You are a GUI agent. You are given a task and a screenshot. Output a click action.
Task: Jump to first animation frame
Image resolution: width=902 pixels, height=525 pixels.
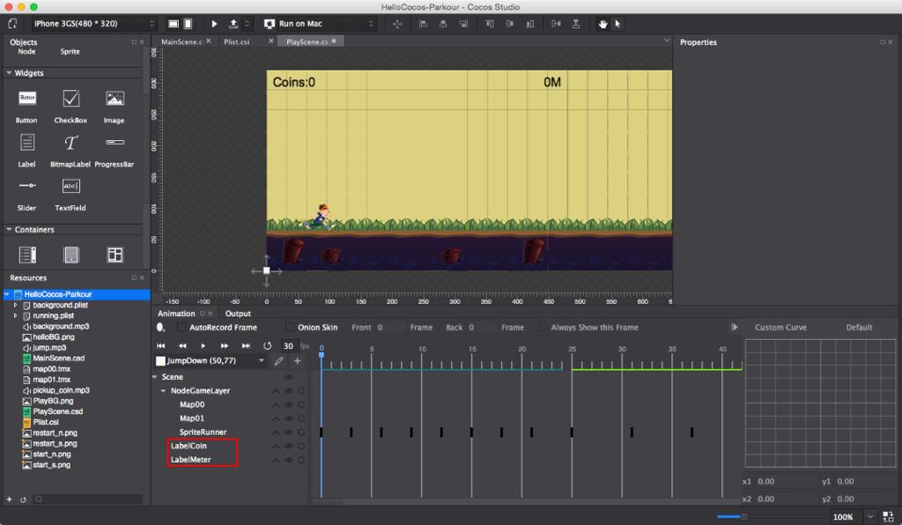pyautogui.click(x=161, y=345)
